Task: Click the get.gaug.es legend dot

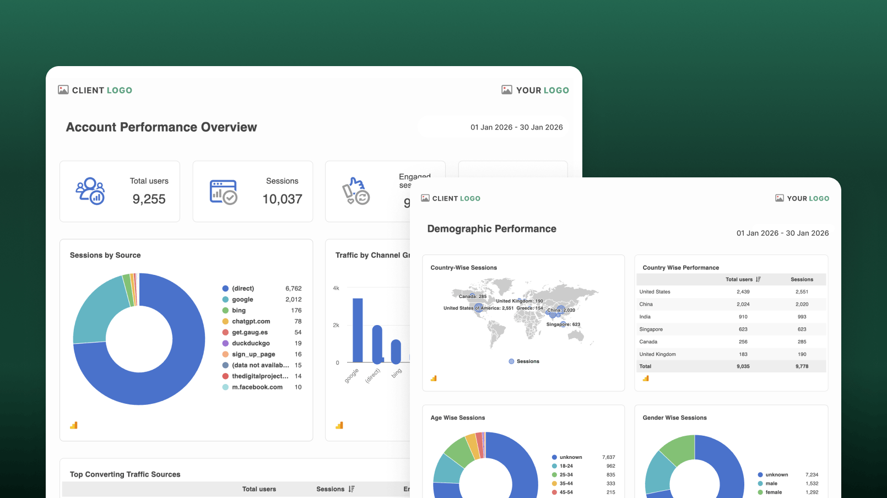Action: point(225,332)
